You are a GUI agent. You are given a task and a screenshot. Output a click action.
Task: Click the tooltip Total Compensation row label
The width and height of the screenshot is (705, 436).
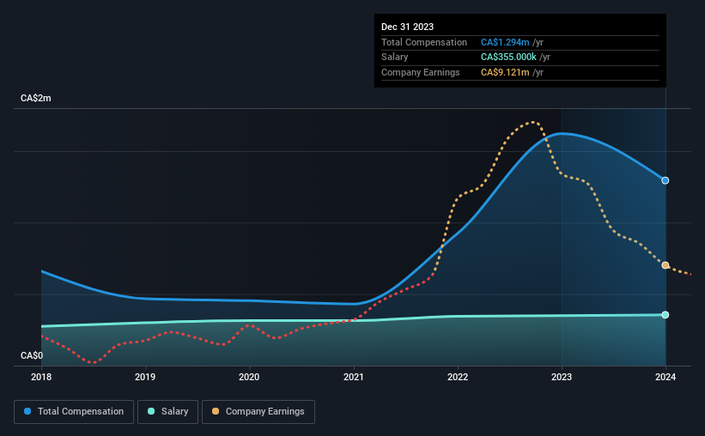click(x=424, y=42)
